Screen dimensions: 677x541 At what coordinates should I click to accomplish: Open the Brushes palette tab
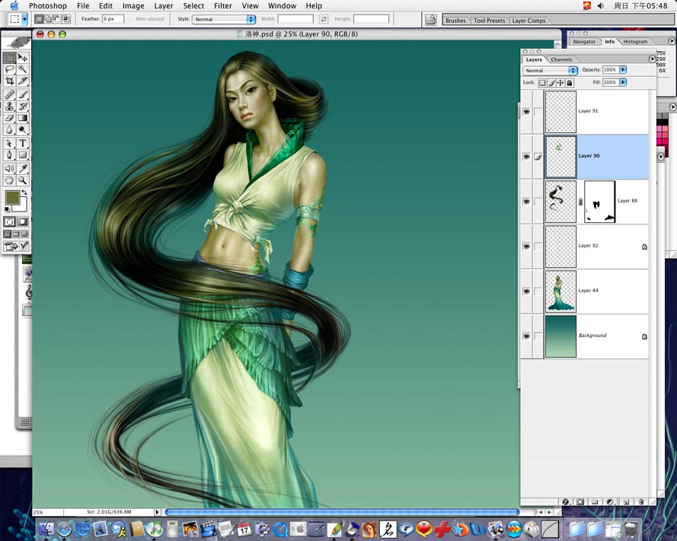coord(455,21)
